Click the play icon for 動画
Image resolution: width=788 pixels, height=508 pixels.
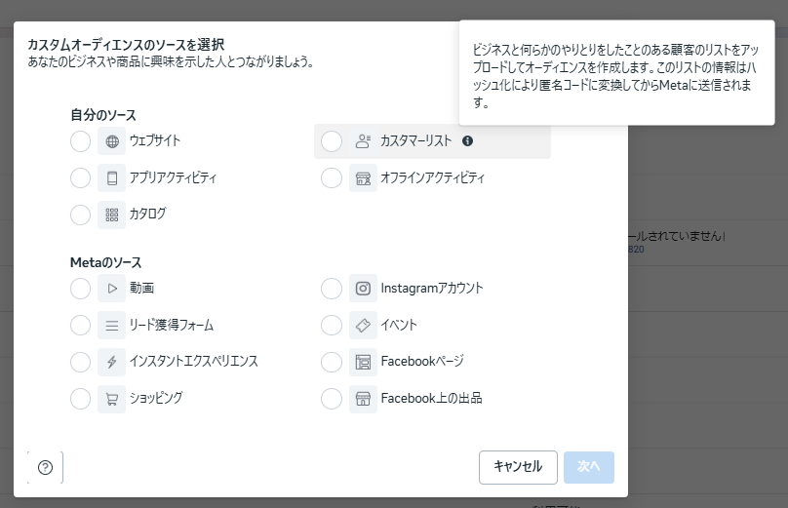coord(112,289)
